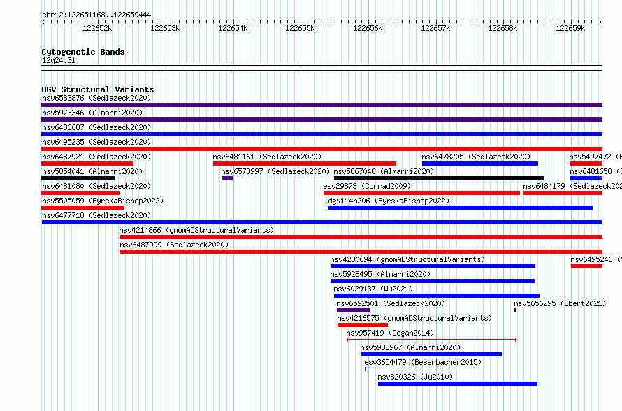
Task: Click the small purple nsv6578997 feature bar
Action: coord(227,178)
